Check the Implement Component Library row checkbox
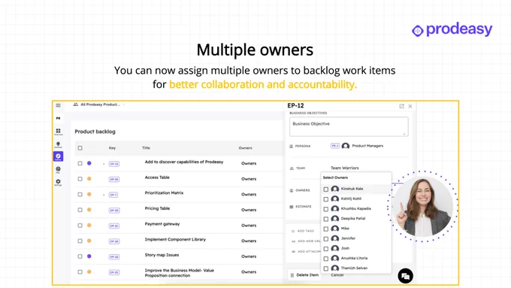The width and height of the screenshot is (511, 288). 80,241
